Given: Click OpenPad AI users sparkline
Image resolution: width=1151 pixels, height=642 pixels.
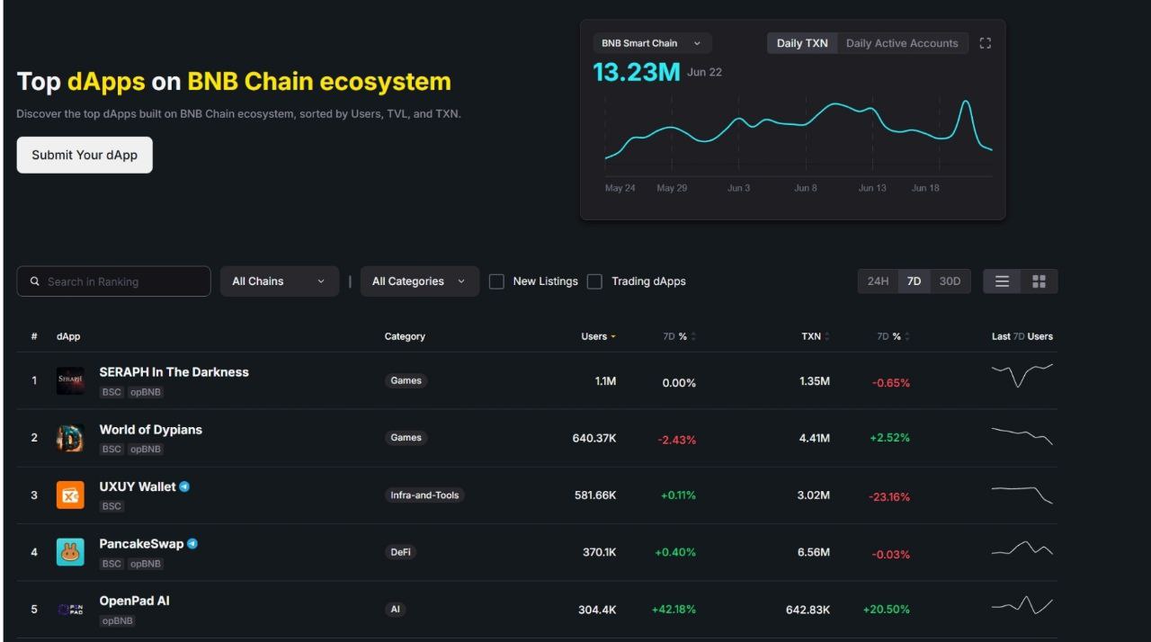Looking at the screenshot, I should tap(1022, 604).
